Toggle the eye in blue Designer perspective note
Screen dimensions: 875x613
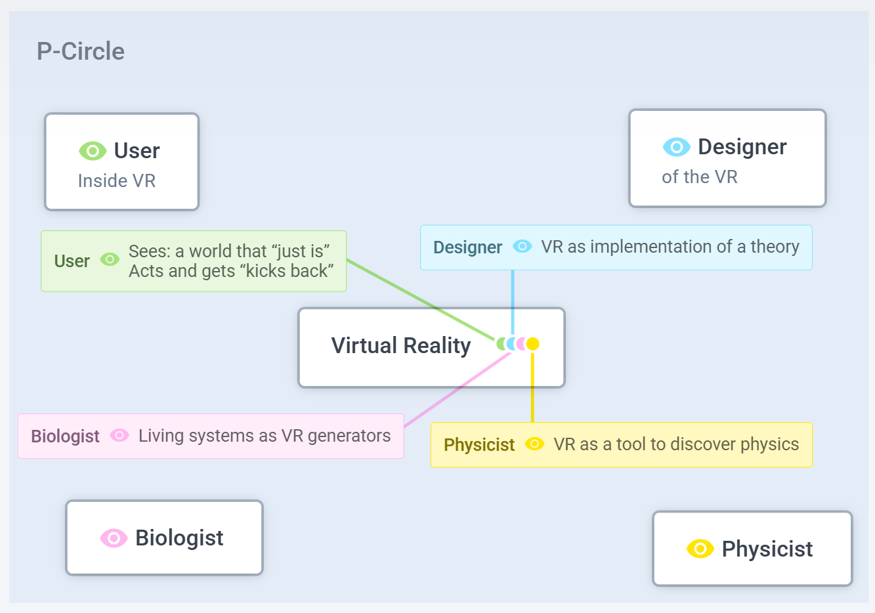tap(522, 247)
